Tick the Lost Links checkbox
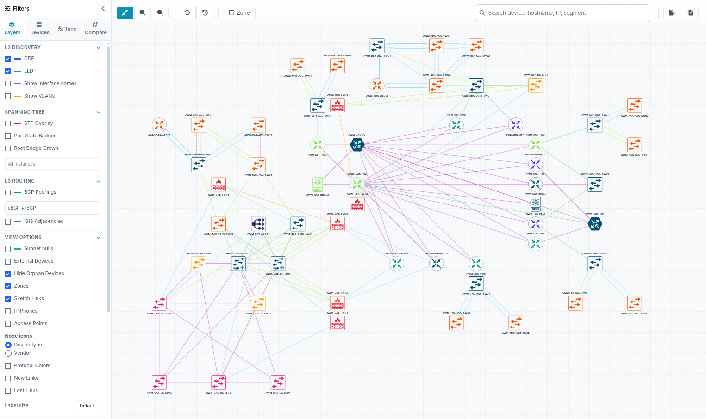Viewport: 706px width, 419px height. [8, 391]
